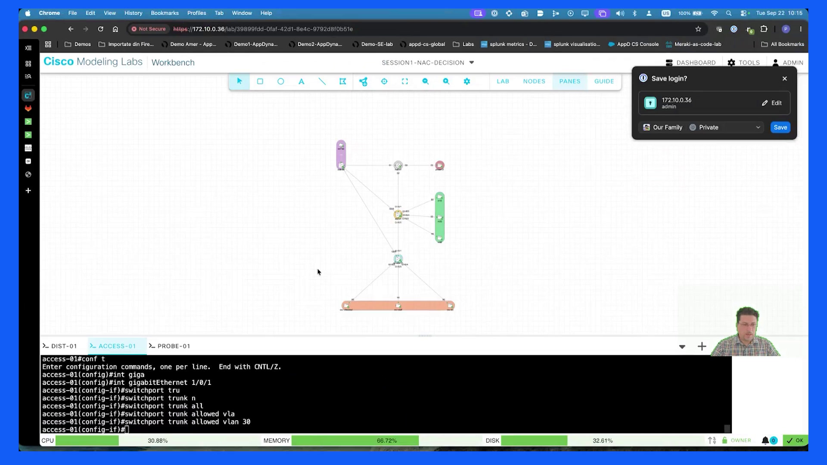Switch to the PROBE-01 console tab

tap(170, 346)
